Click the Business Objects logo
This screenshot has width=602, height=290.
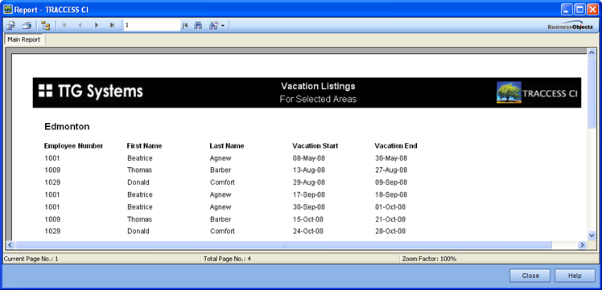point(570,26)
